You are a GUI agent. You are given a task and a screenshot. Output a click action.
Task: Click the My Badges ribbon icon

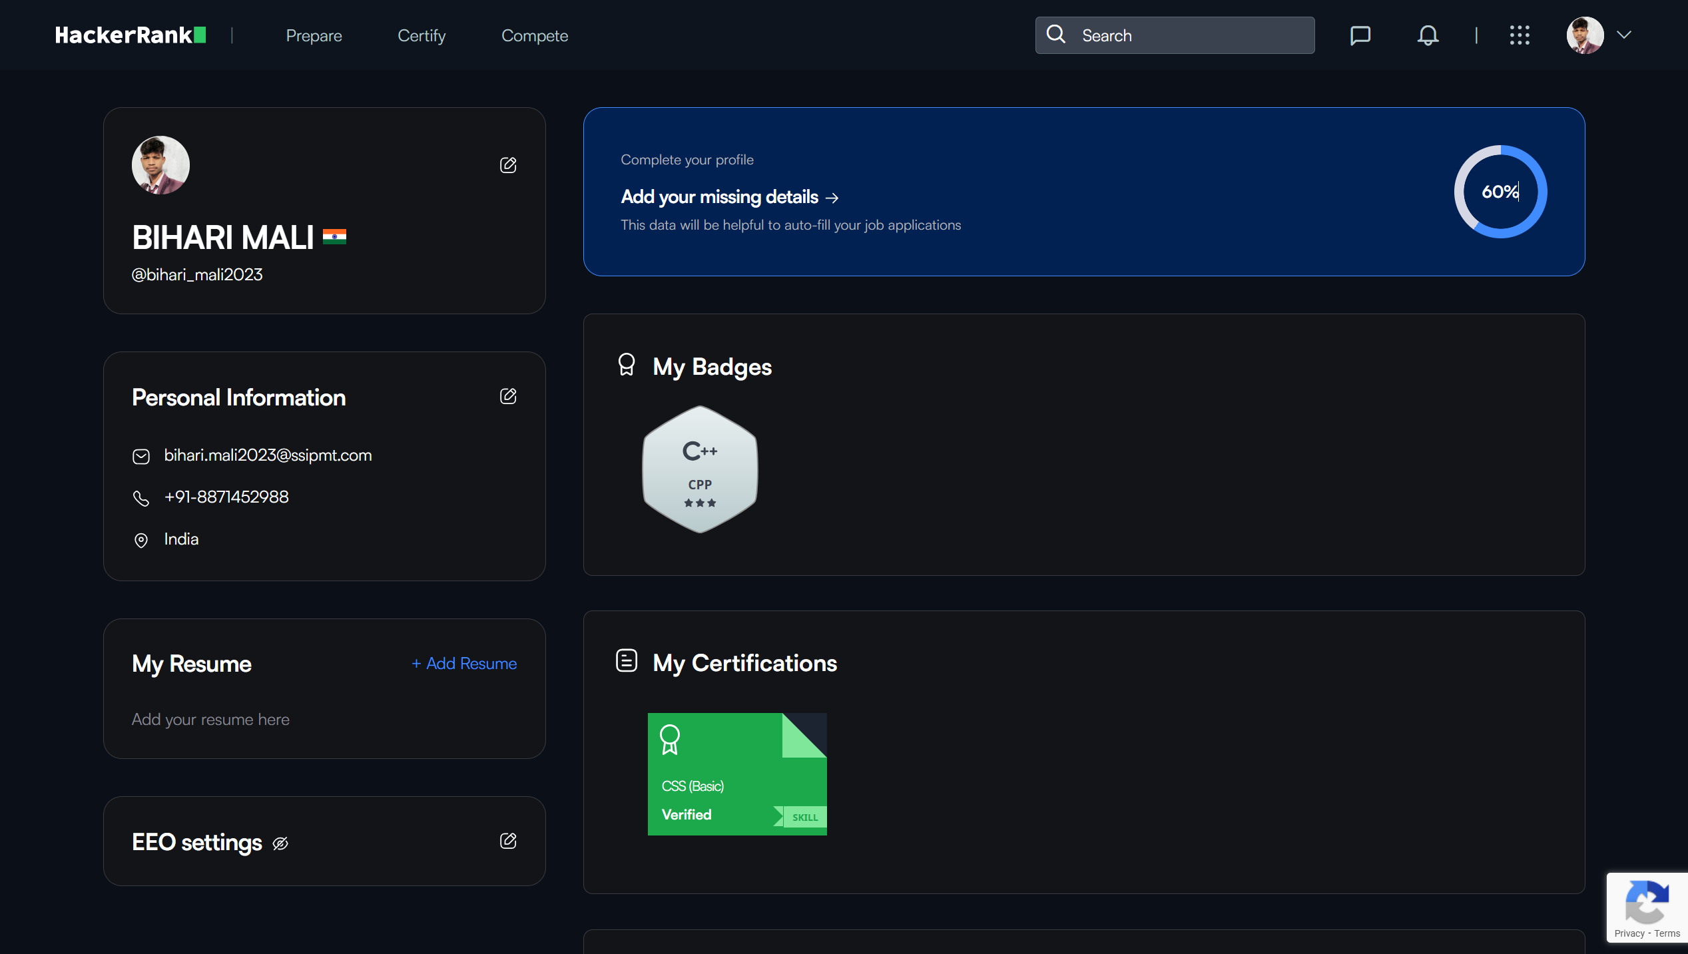627,365
